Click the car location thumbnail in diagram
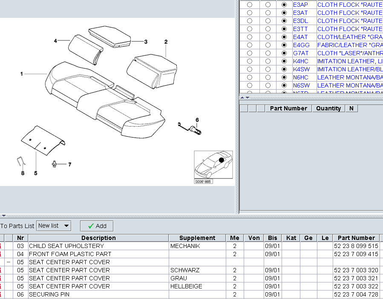Screen dimensions: 383x299 click(213, 165)
